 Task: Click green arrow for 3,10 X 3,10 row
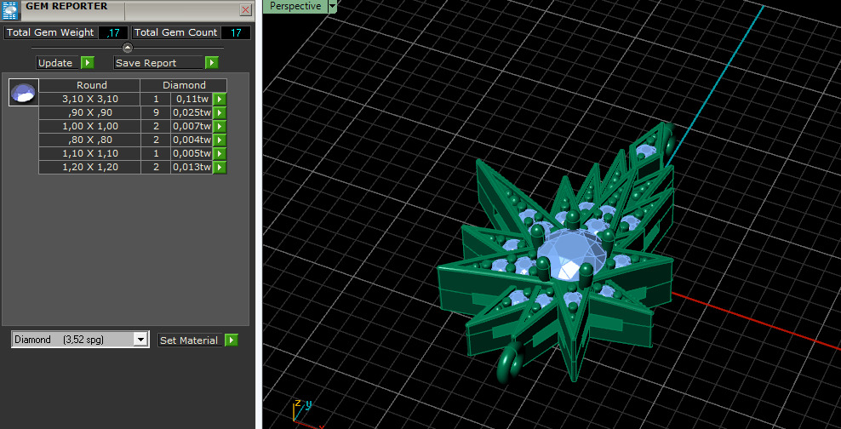tap(220, 100)
